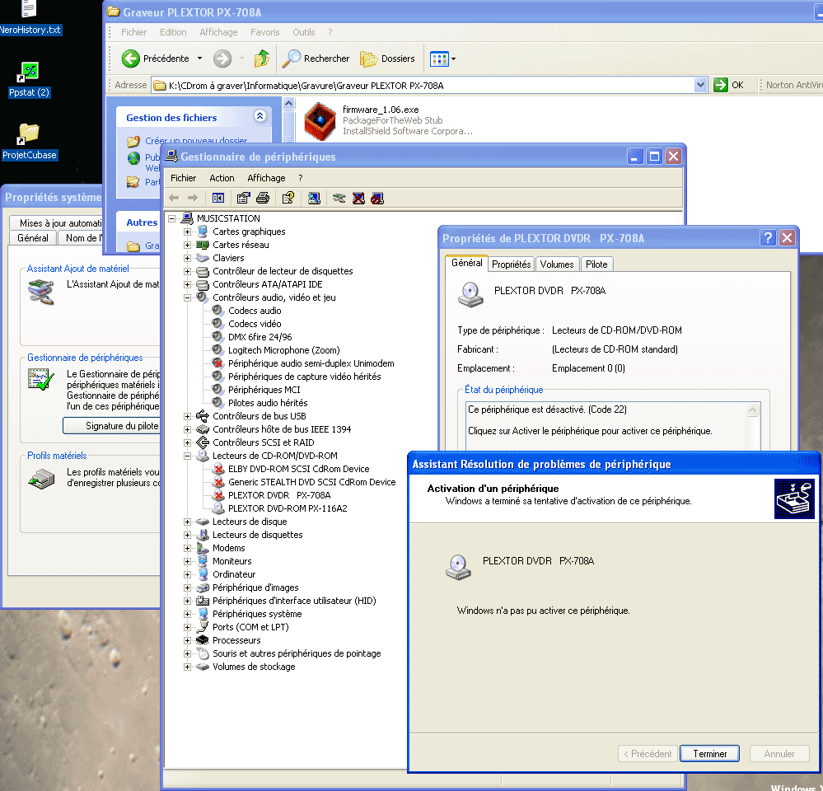Open the Fichier menu in Gestionnaire de périphériques
The height and width of the screenshot is (791, 823).
coord(183,178)
